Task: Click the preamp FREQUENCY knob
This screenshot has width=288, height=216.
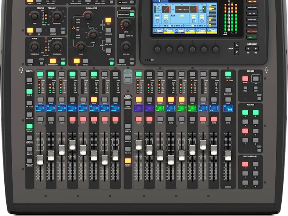Action: tap(57, 16)
